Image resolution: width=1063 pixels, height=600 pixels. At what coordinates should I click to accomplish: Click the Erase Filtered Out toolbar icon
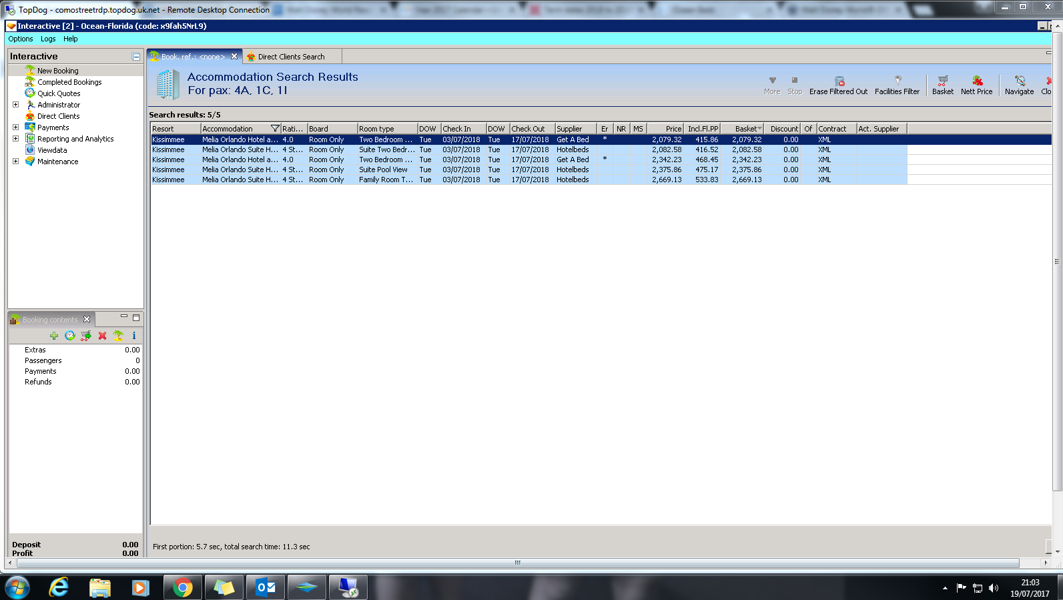839,81
